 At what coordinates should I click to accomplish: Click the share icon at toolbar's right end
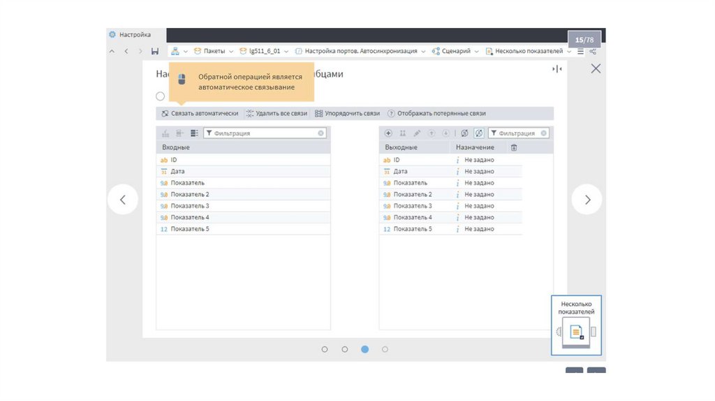tap(593, 51)
